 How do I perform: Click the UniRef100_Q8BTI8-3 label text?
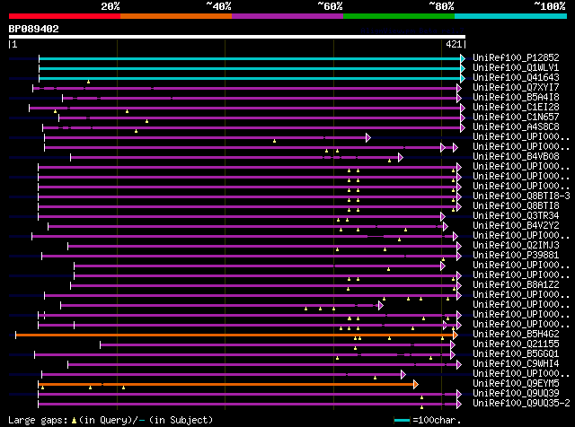tap(521, 196)
